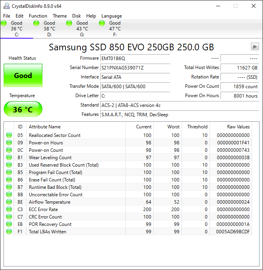
Task: Click the Serial Number field S21PNXAG539071Z
Action: pyautogui.click(x=135, y=67)
